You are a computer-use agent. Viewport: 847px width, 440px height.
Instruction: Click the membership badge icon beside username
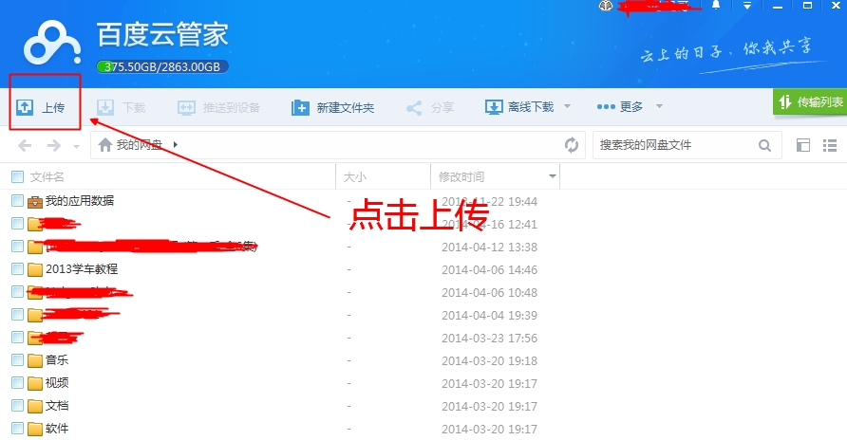[606, 6]
